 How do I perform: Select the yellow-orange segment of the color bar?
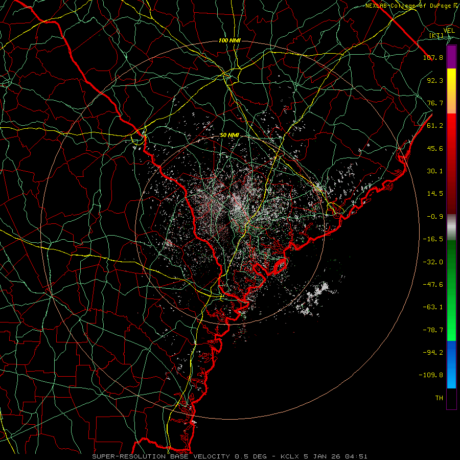point(451,91)
